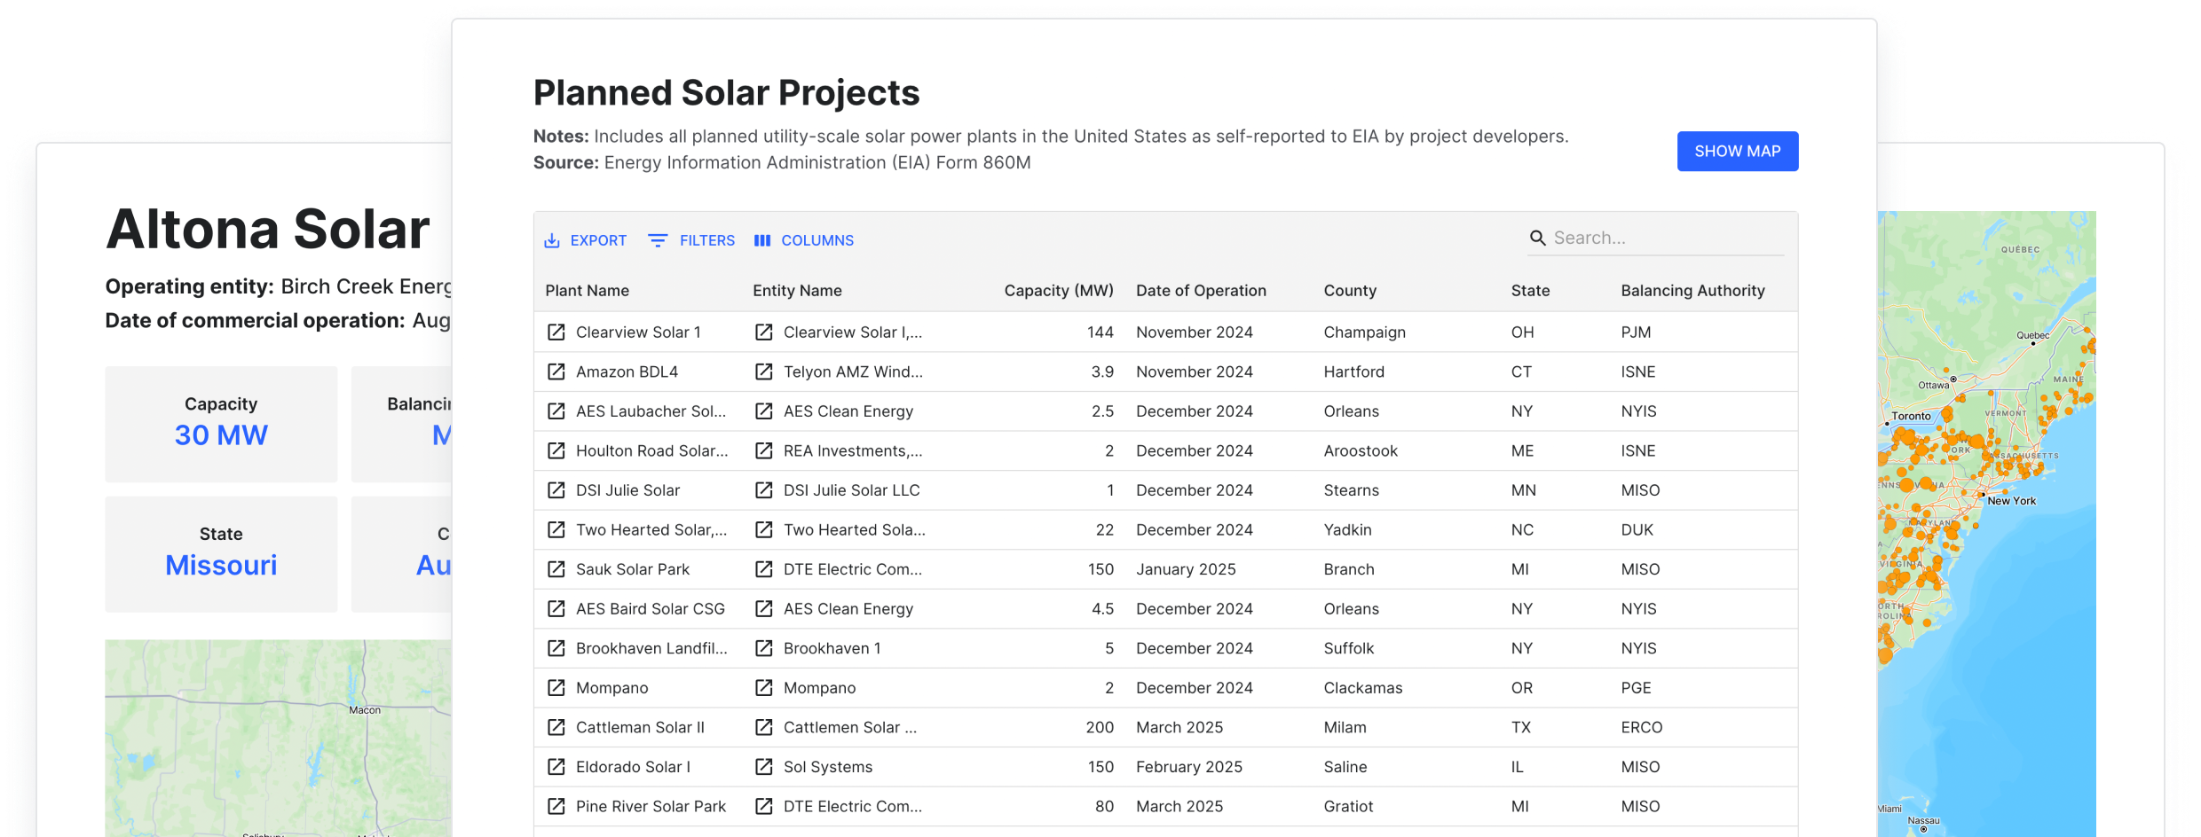Click the Capacity 30 MW card in Altona Solar
The image size is (2201, 837).
click(221, 424)
